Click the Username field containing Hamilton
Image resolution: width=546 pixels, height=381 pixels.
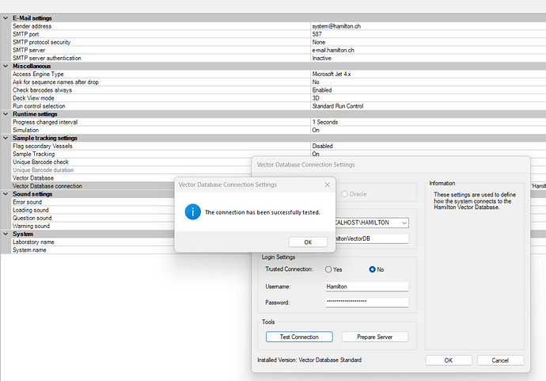tap(366, 287)
